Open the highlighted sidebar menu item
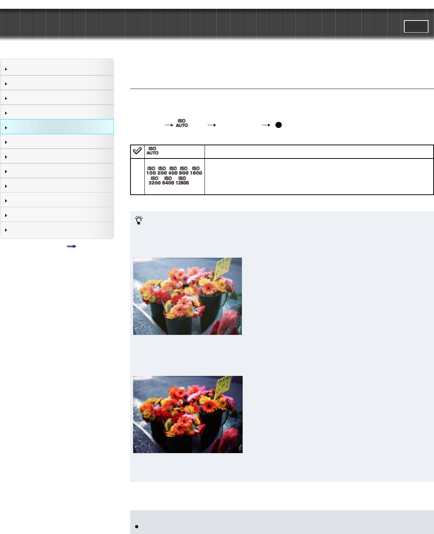 pyautogui.click(x=57, y=127)
